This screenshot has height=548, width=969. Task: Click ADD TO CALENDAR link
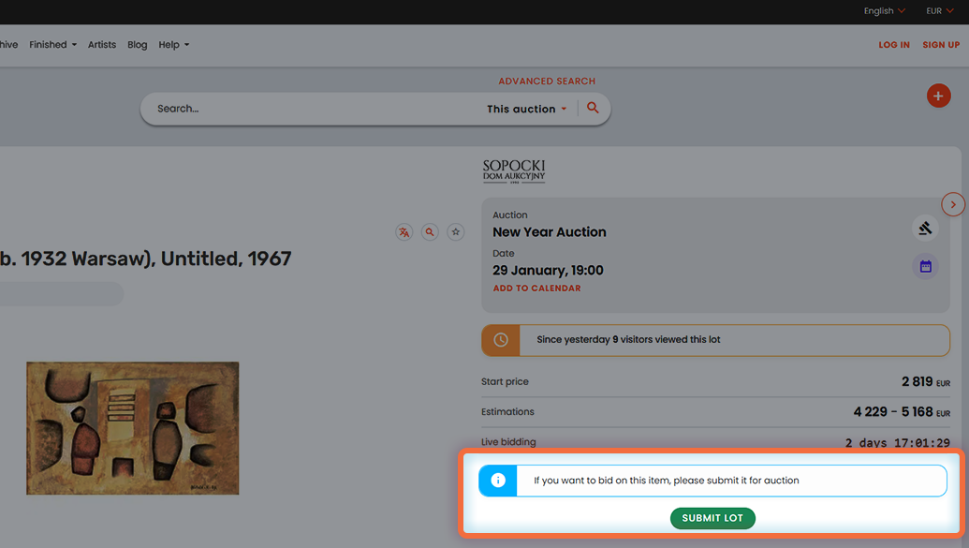(536, 289)
